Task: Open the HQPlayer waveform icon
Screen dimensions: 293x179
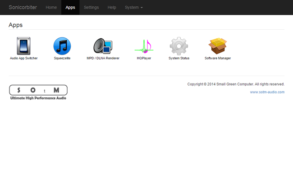Action: 144,46
